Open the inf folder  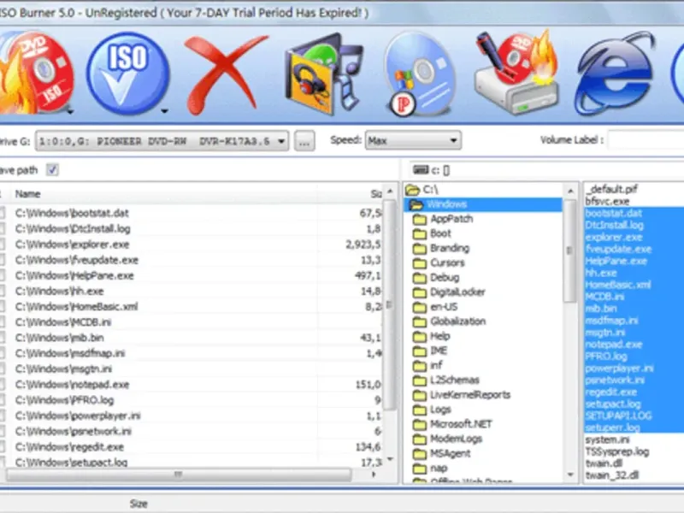[428, 366]
